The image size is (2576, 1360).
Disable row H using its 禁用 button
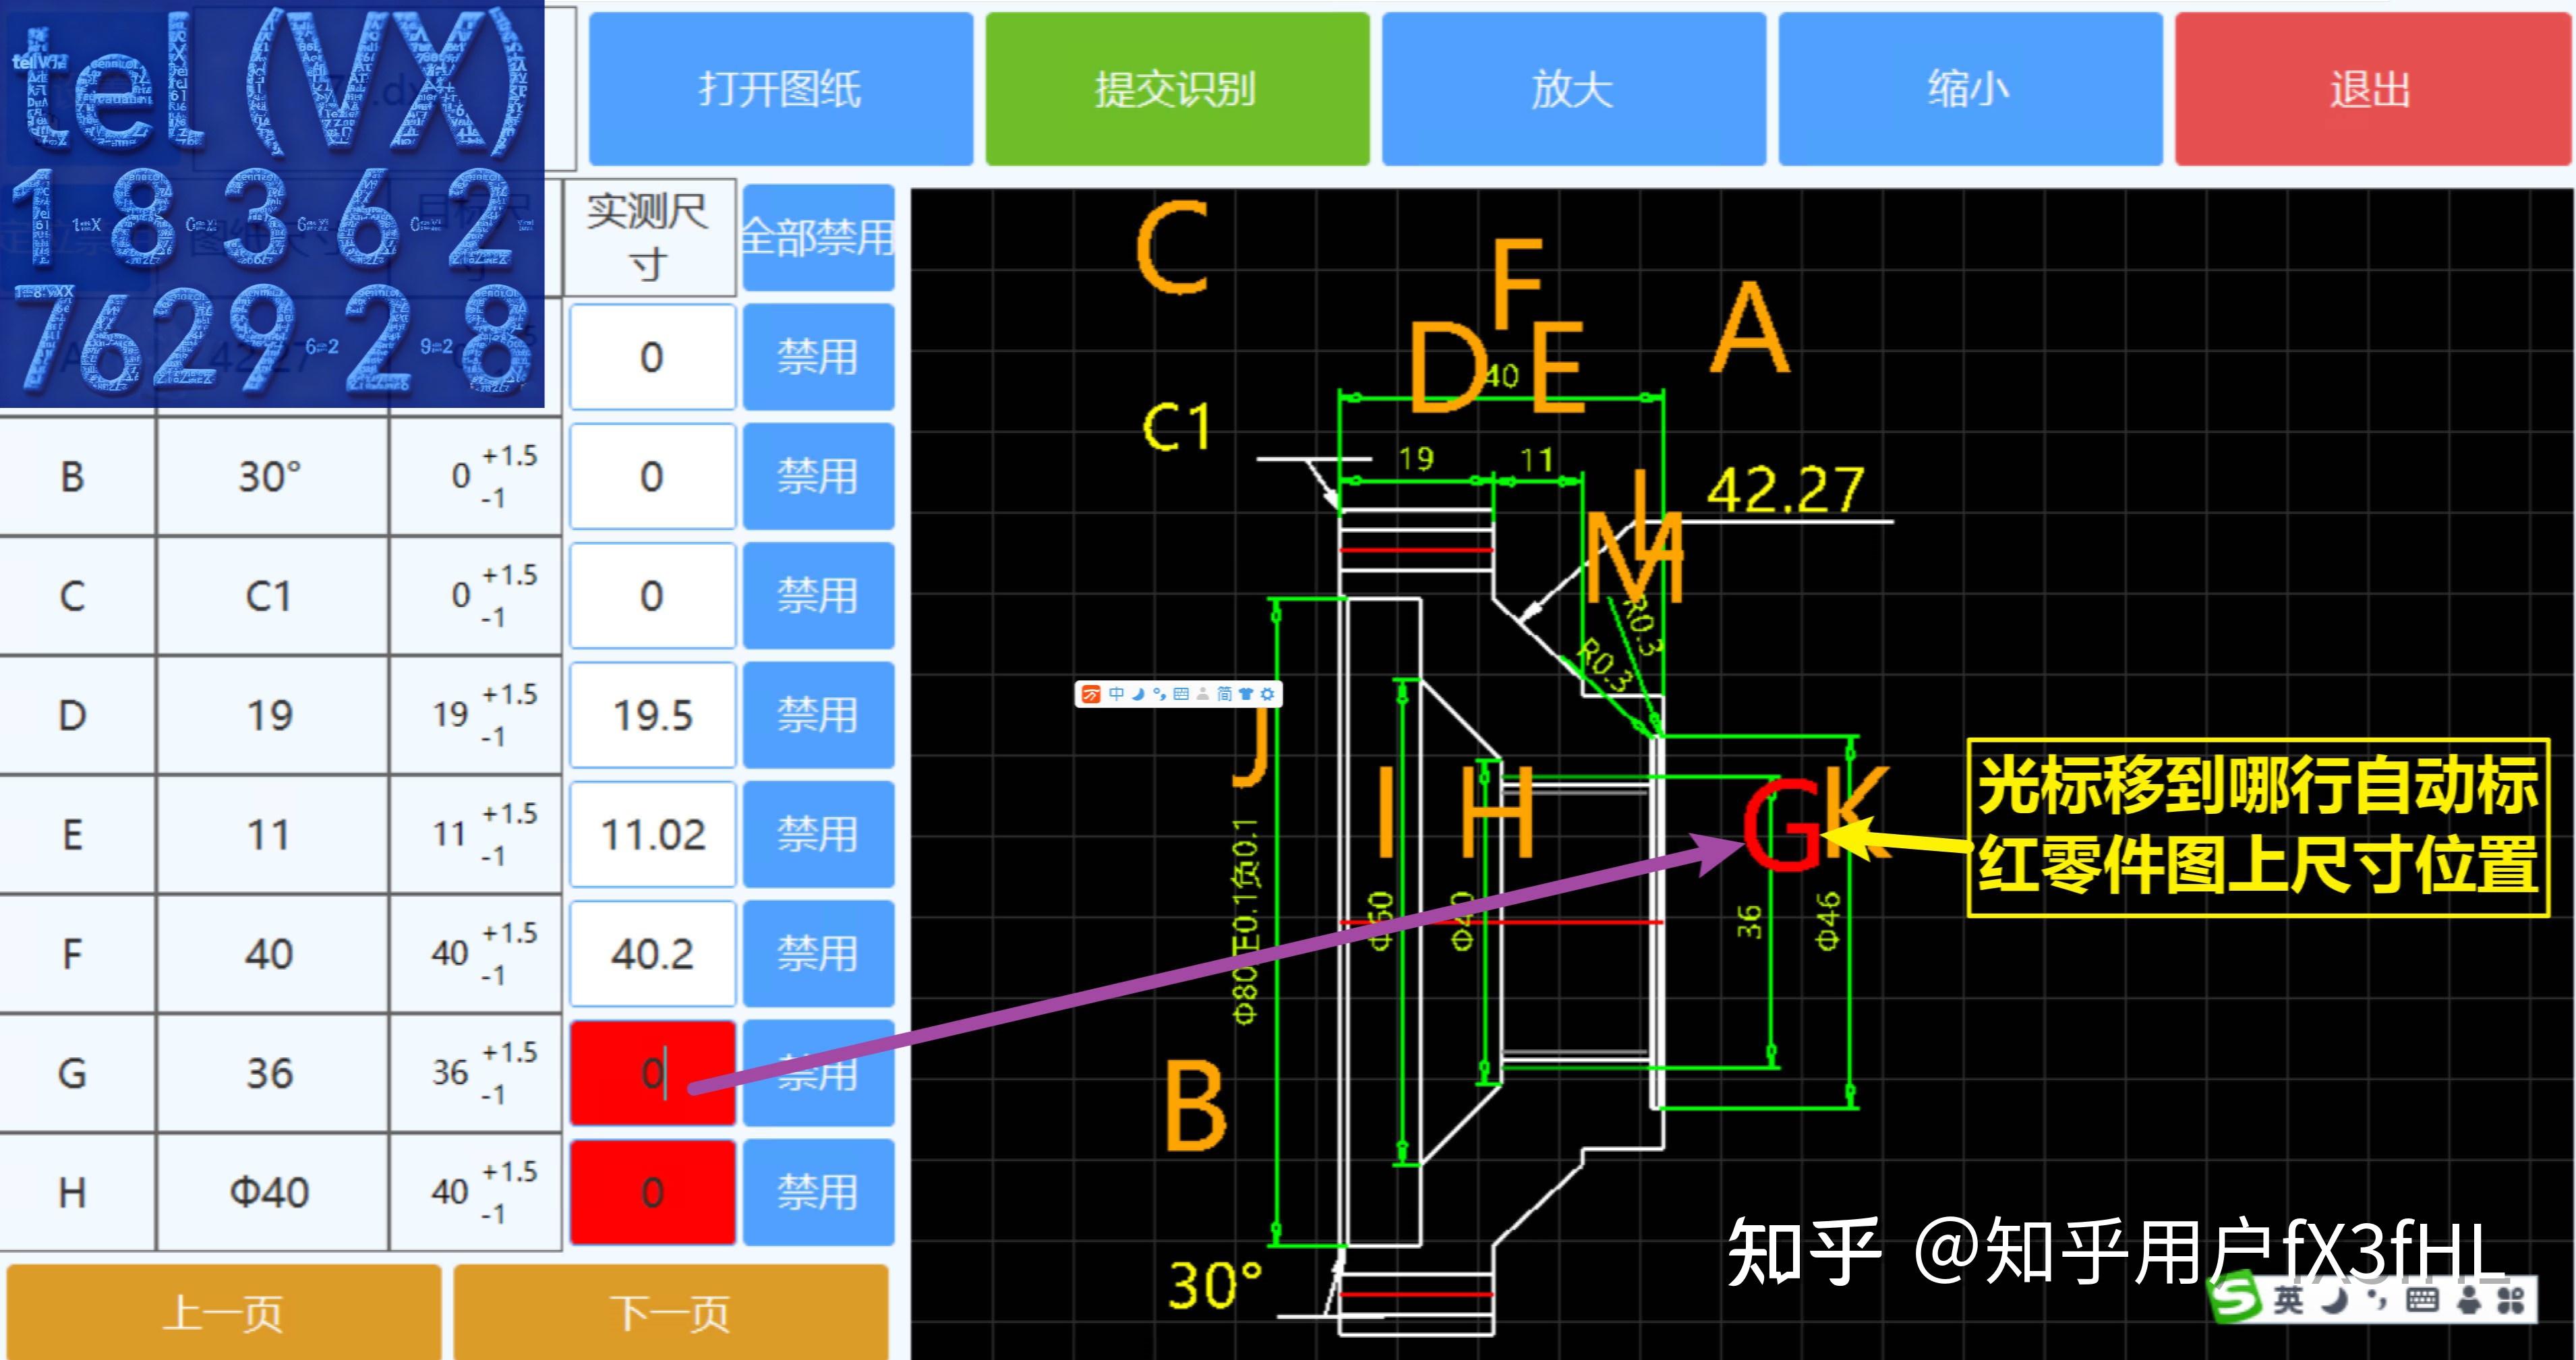[818, 1192]
